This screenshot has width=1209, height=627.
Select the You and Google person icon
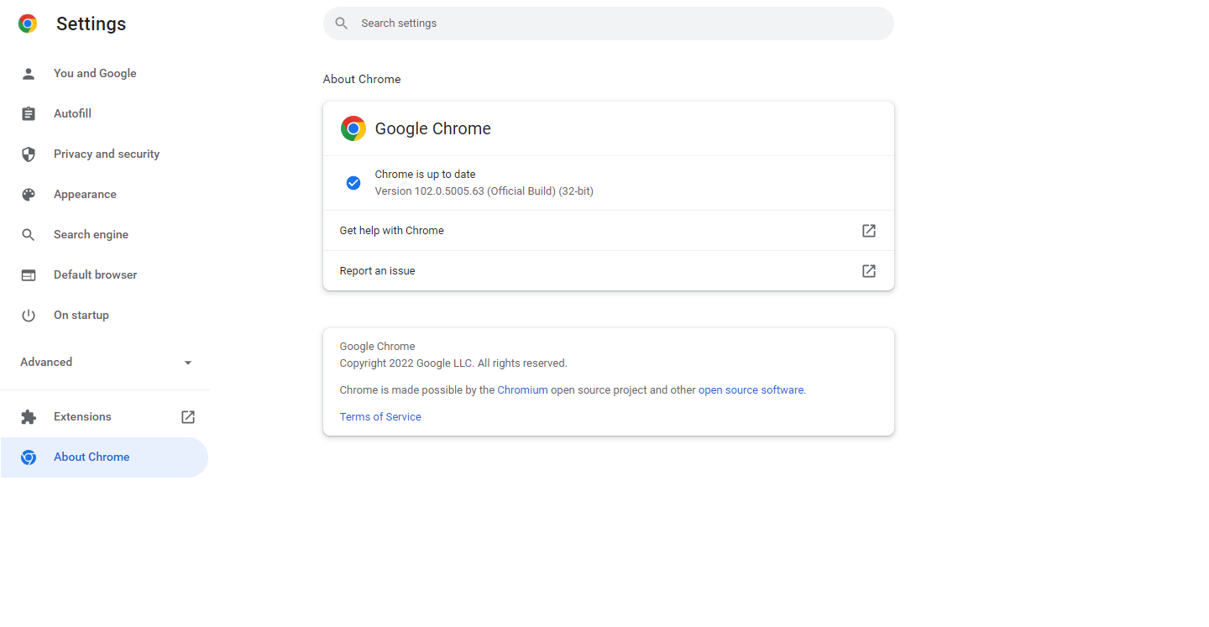(x=29, y=73)
